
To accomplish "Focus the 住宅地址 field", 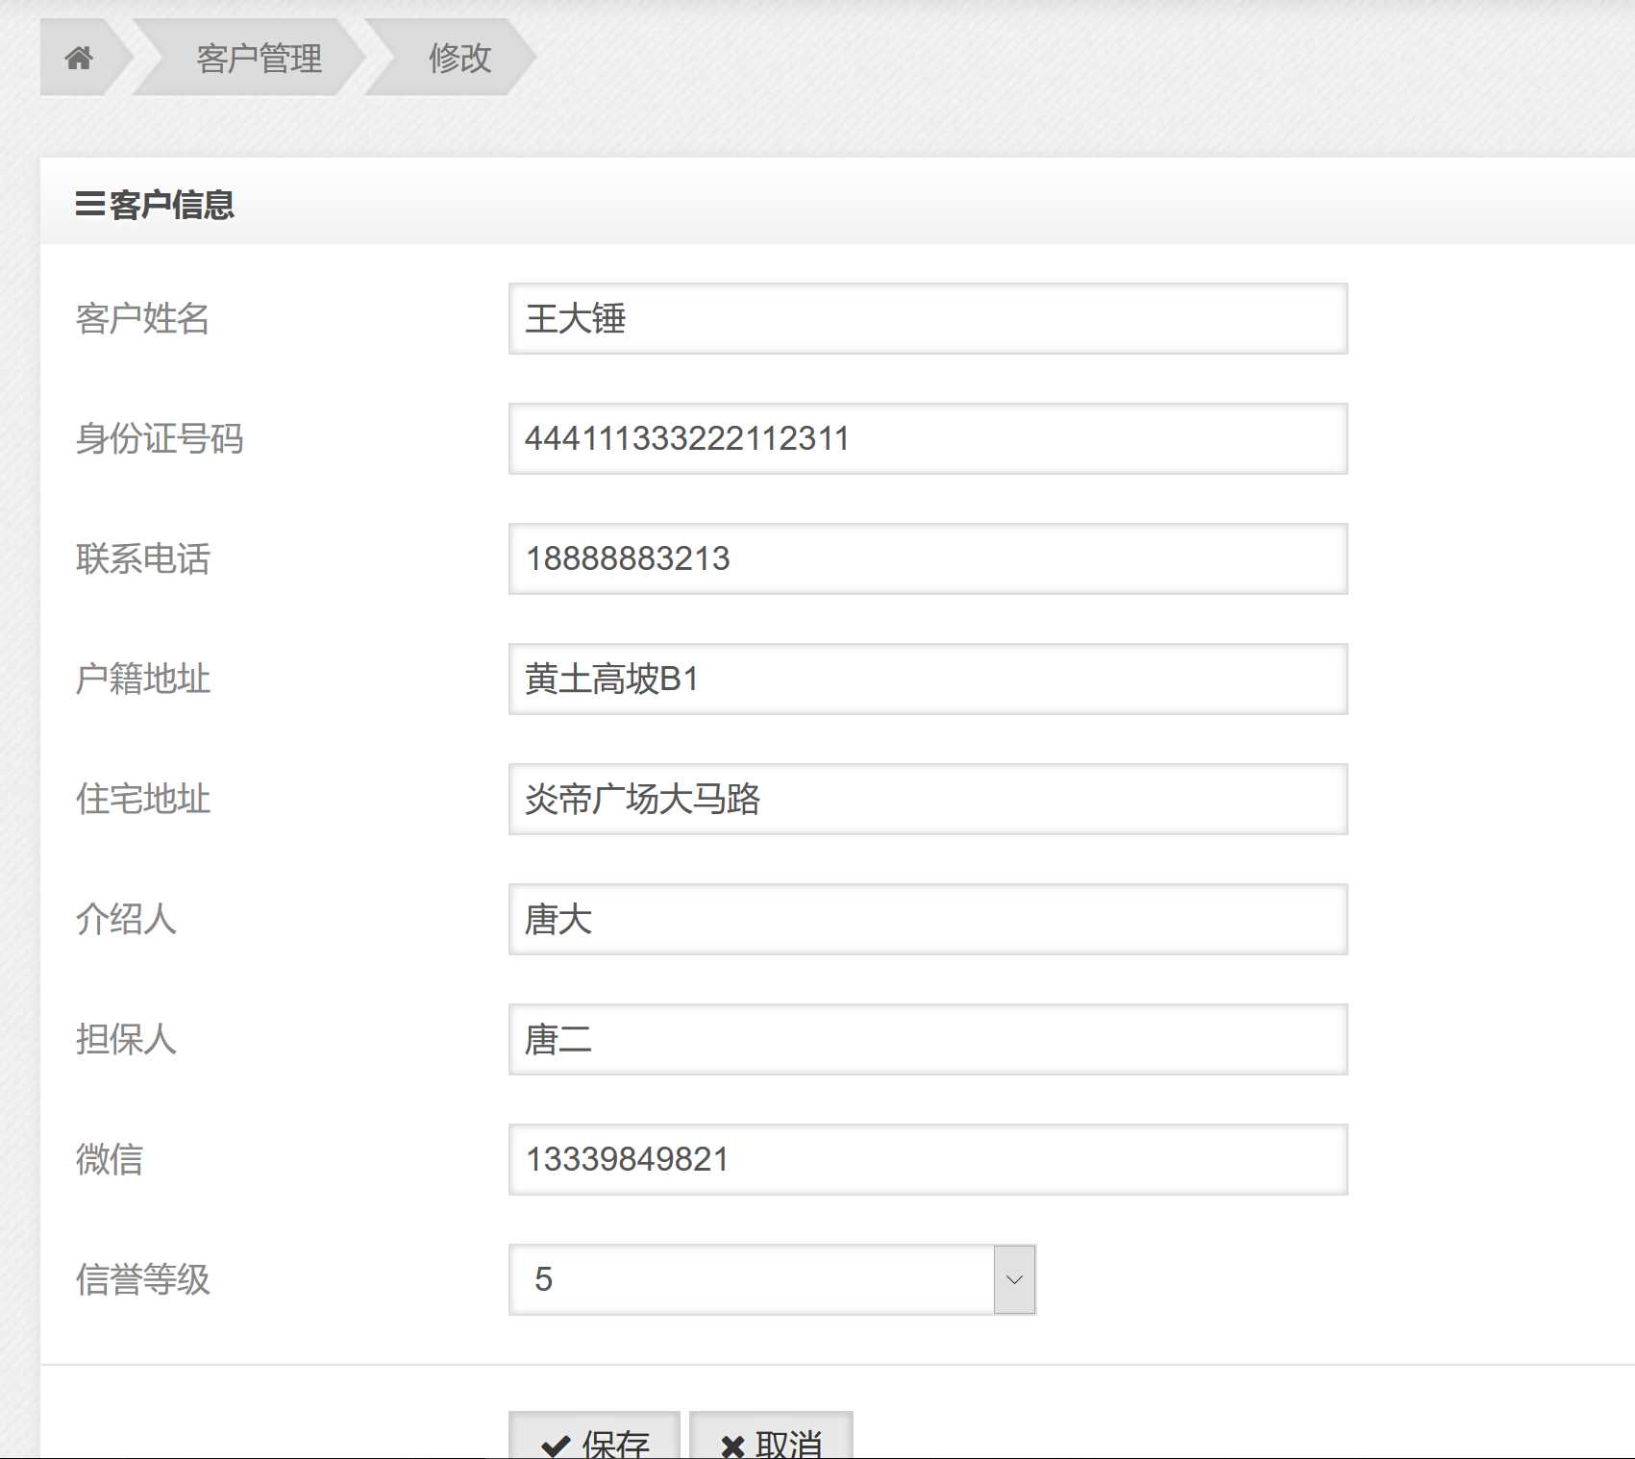I will coord(928,799).
